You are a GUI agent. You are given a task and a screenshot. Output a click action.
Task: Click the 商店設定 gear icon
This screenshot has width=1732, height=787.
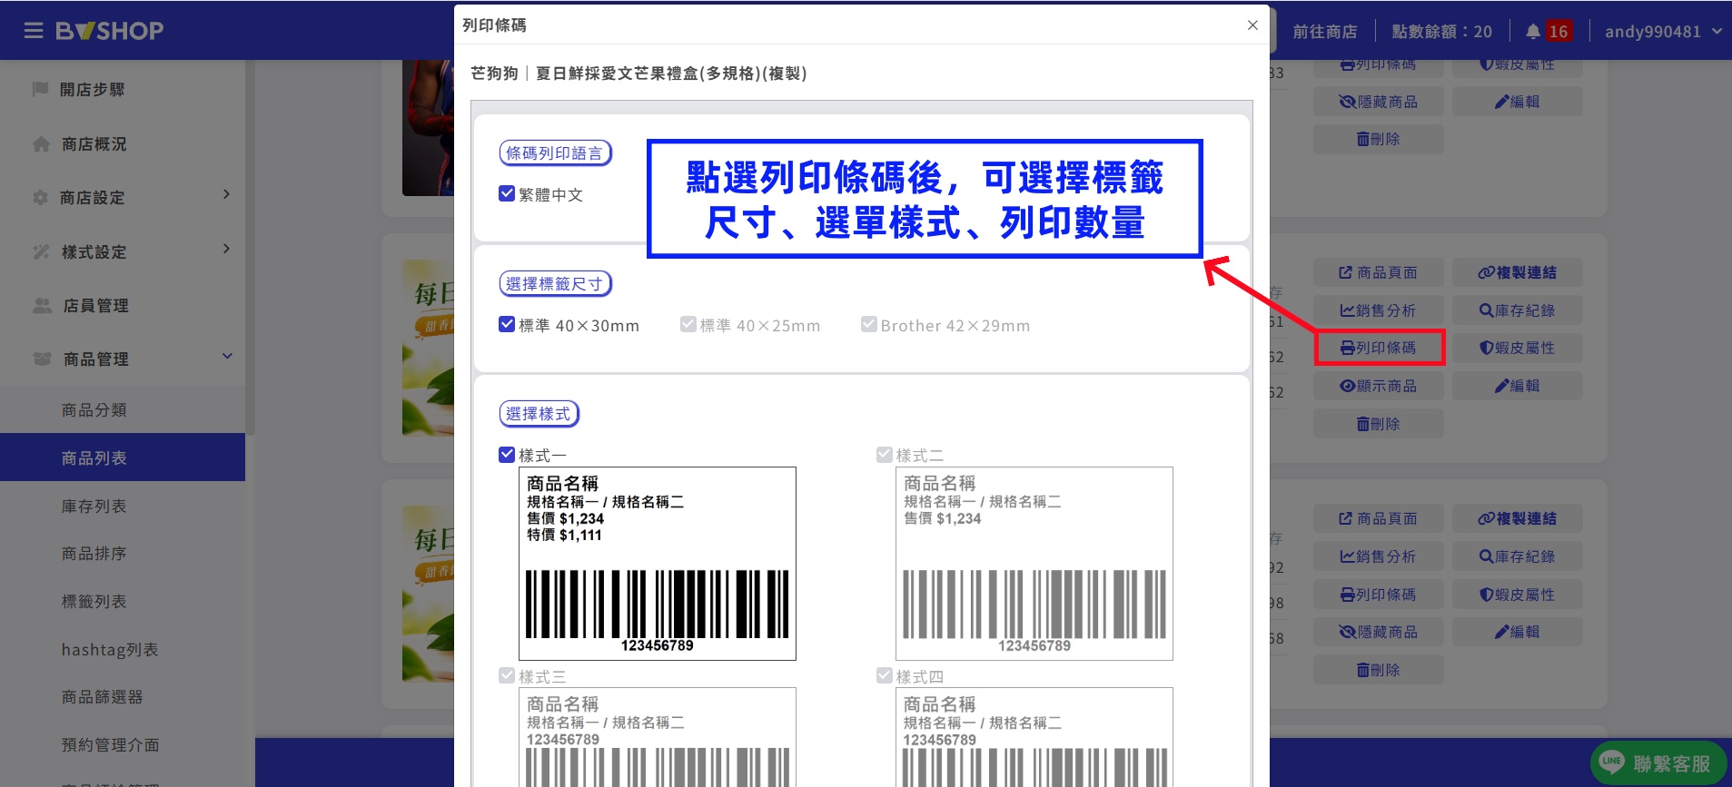click(40, 197)
